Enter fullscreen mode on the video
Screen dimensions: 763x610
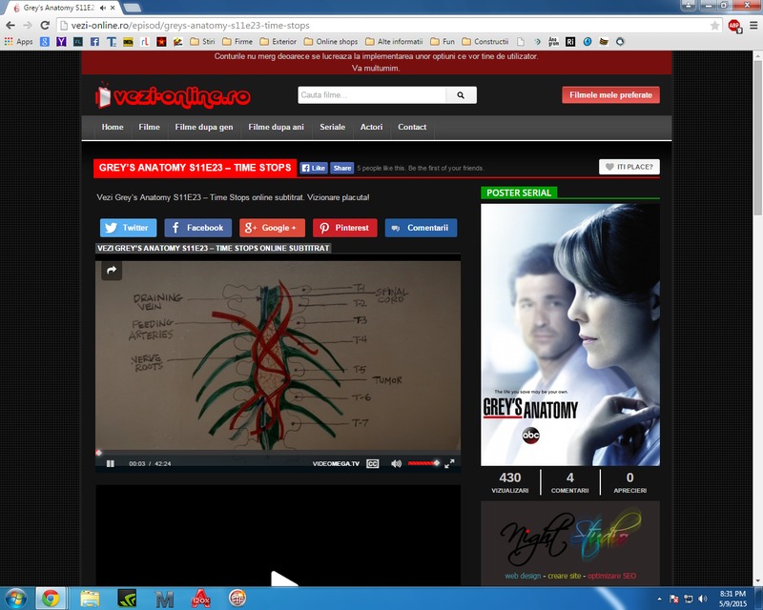pos(449,463)
